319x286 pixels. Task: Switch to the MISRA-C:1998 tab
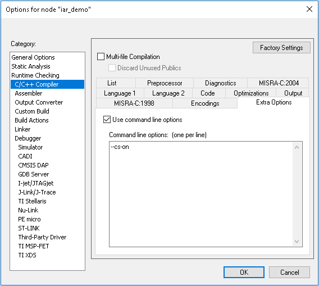[134, 103]
